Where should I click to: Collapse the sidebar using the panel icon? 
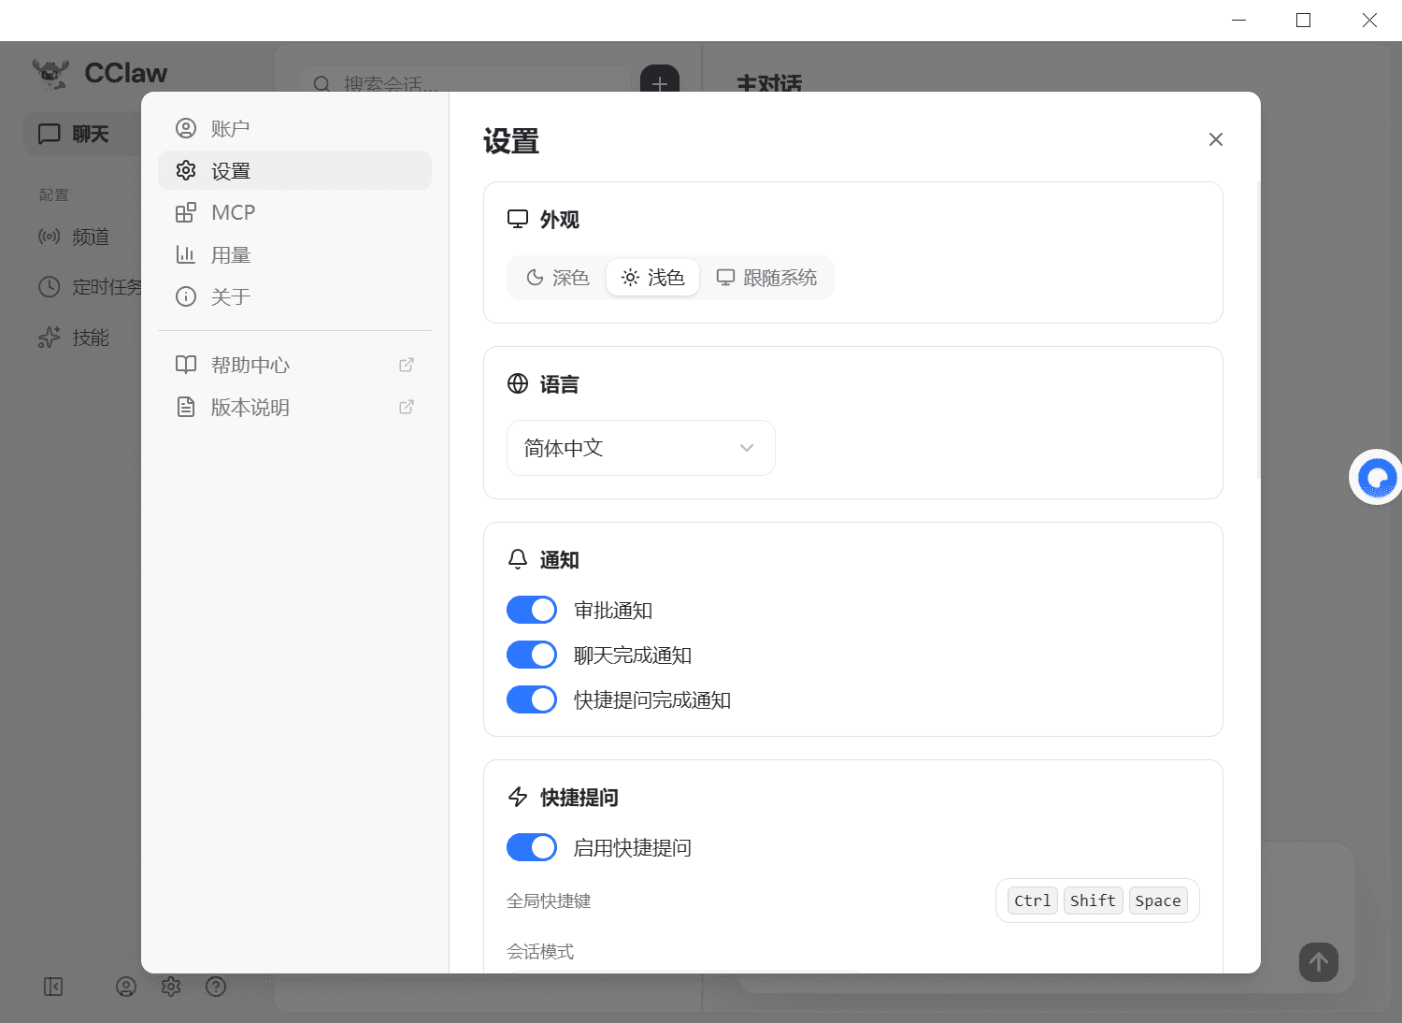point(53,987)
